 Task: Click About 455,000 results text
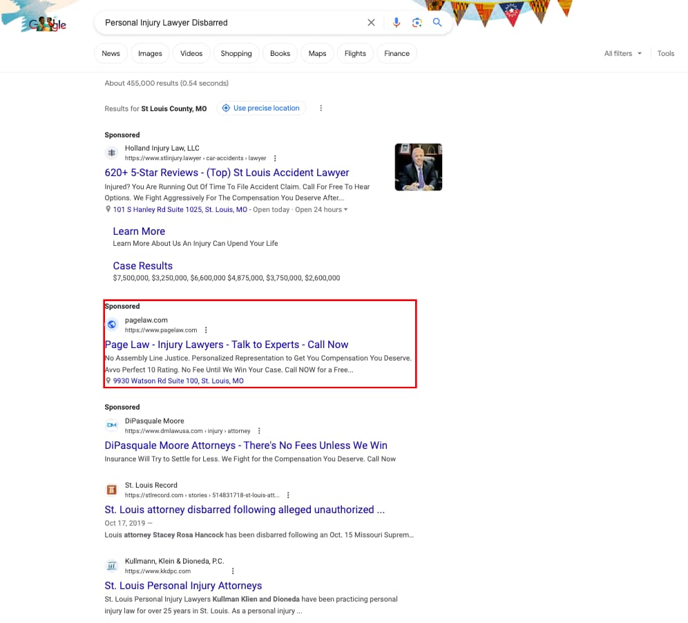pyautogui.click(x=166, y=83)
